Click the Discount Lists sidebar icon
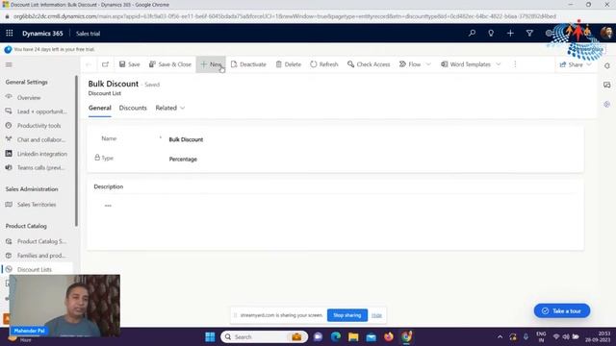This screenshot has height=346, width=616. click(x=9, y=269)
